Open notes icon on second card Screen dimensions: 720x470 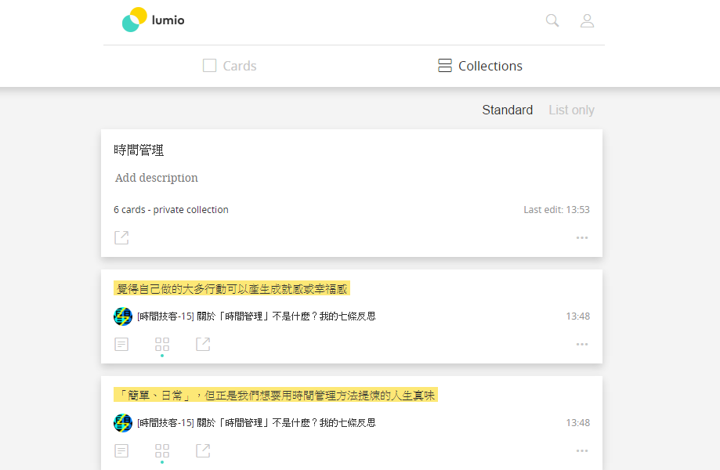(121, 450)
